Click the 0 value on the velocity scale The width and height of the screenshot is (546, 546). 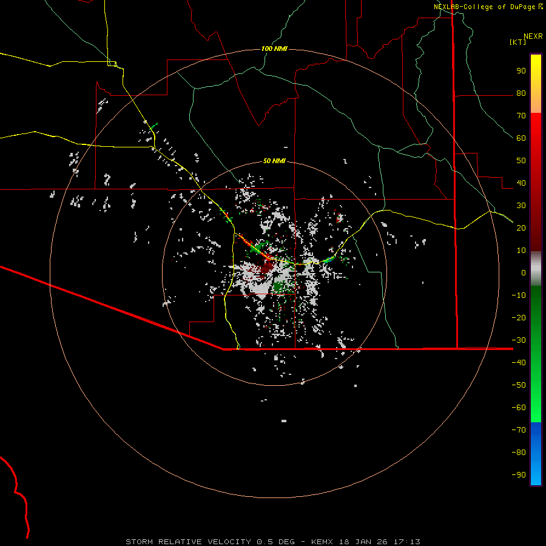click(524, 272)
